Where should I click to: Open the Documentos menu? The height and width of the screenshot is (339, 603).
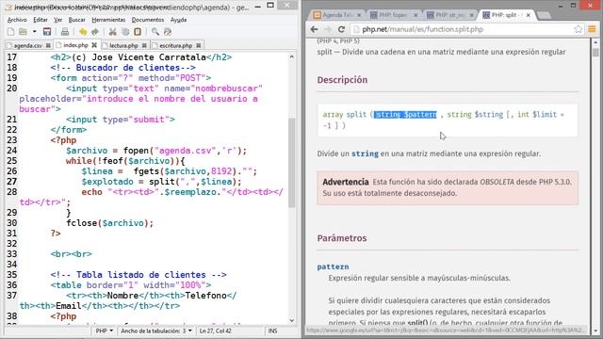pos(148,20)
